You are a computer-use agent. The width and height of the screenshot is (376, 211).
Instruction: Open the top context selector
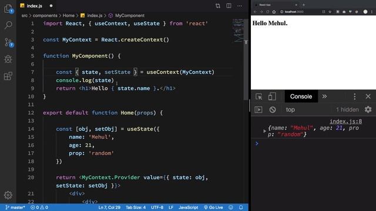click(290, 110)
